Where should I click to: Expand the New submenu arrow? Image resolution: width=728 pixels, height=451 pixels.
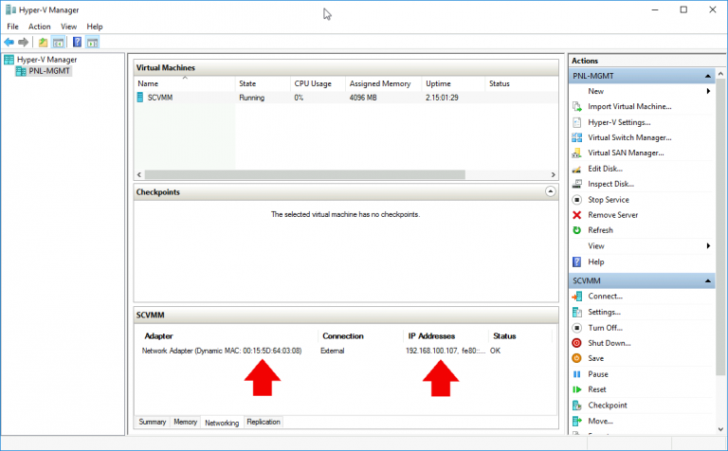[708, 91]
